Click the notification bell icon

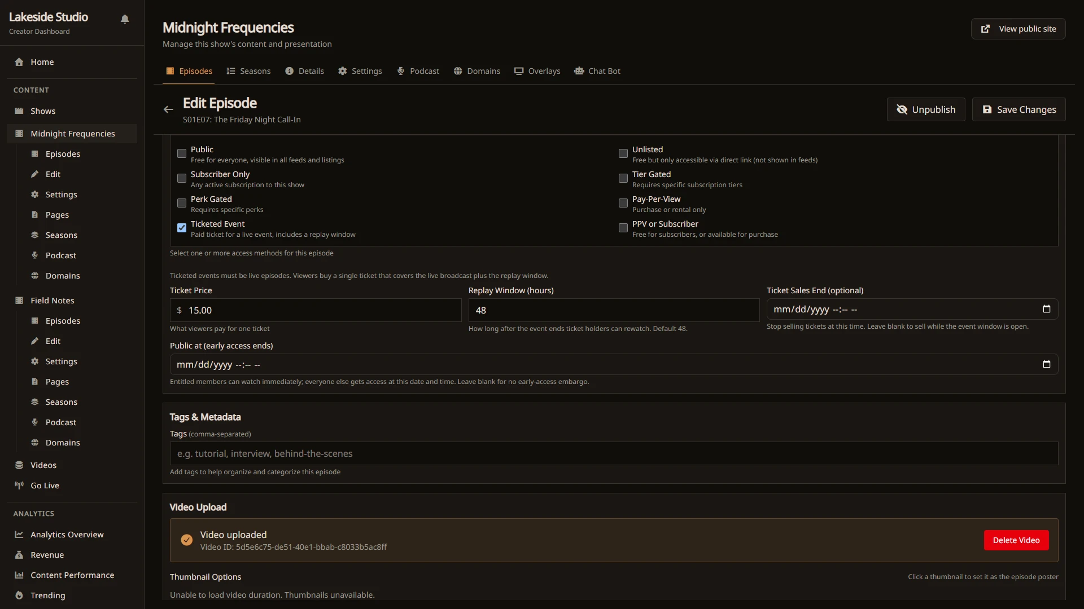pos(125,19)
